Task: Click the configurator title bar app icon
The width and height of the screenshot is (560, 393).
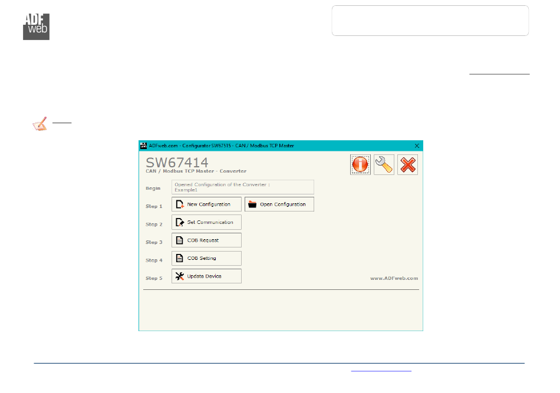Action: pos(144,146)
